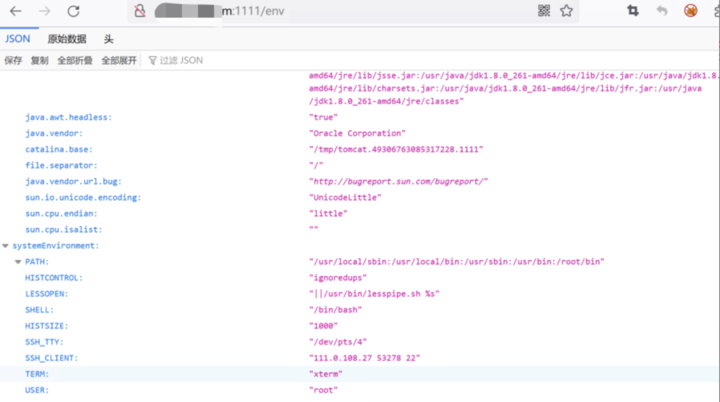Click the "/dev/pts/4" value
Screen dimensions: 720x402
[x=338, y=342]
